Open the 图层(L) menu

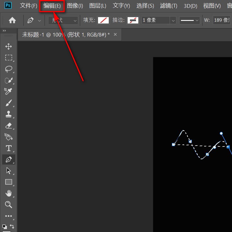click(98, 6)
